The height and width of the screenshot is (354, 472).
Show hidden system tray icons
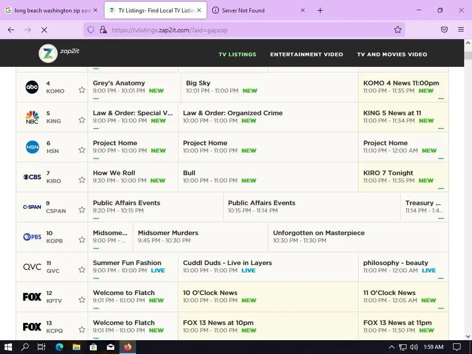(x=391, y=347)
